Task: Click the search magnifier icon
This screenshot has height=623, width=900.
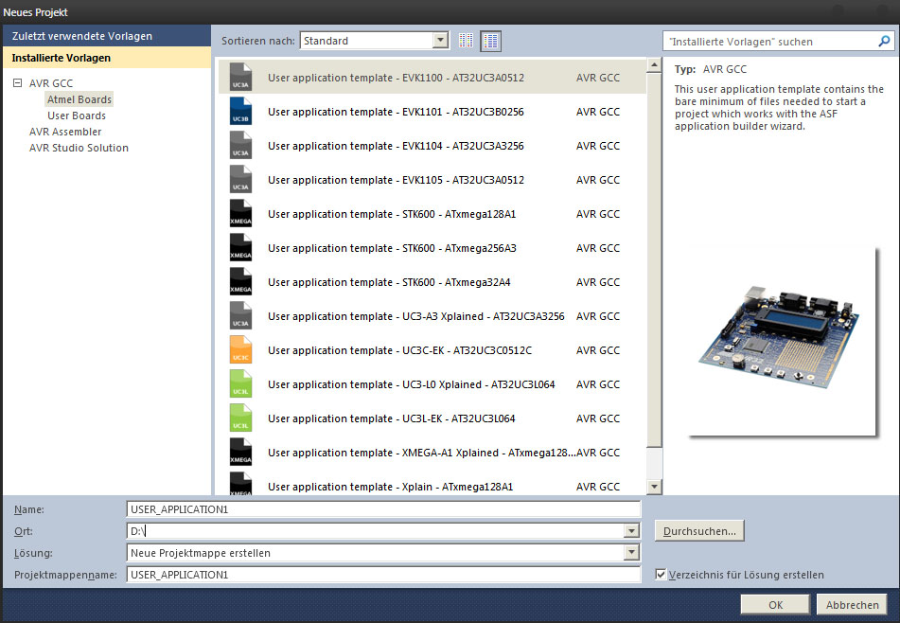Action: coord(884,41)
